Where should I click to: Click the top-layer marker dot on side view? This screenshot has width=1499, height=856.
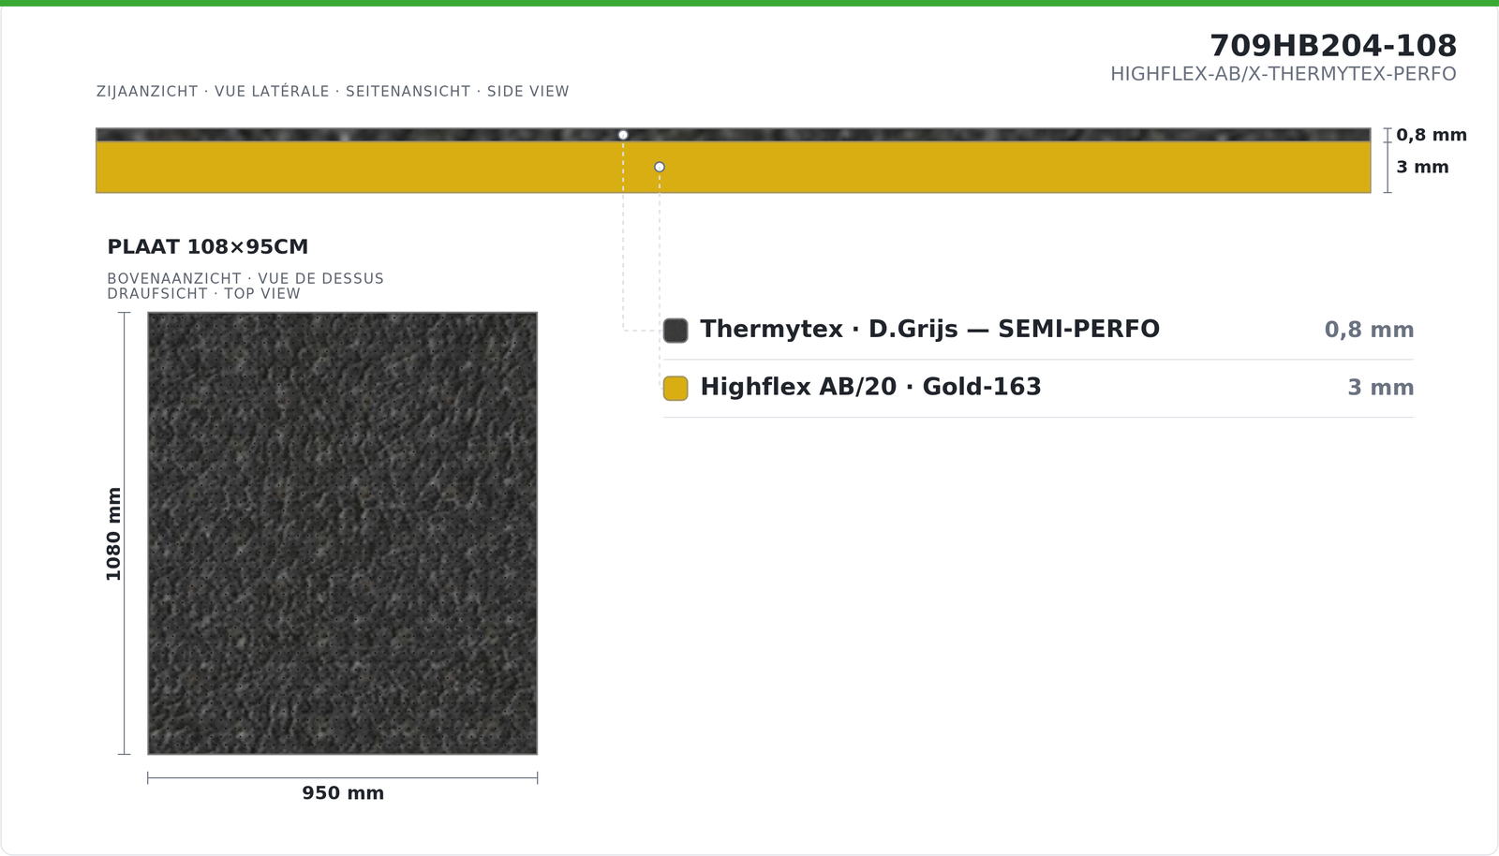click(x=623, y=135)
